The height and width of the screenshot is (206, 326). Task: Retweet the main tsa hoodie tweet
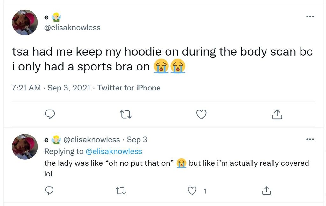(x=126, y=114)
